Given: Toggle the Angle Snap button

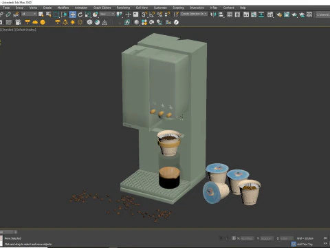Looking at the screenshot, I should (x=152, y=14).
